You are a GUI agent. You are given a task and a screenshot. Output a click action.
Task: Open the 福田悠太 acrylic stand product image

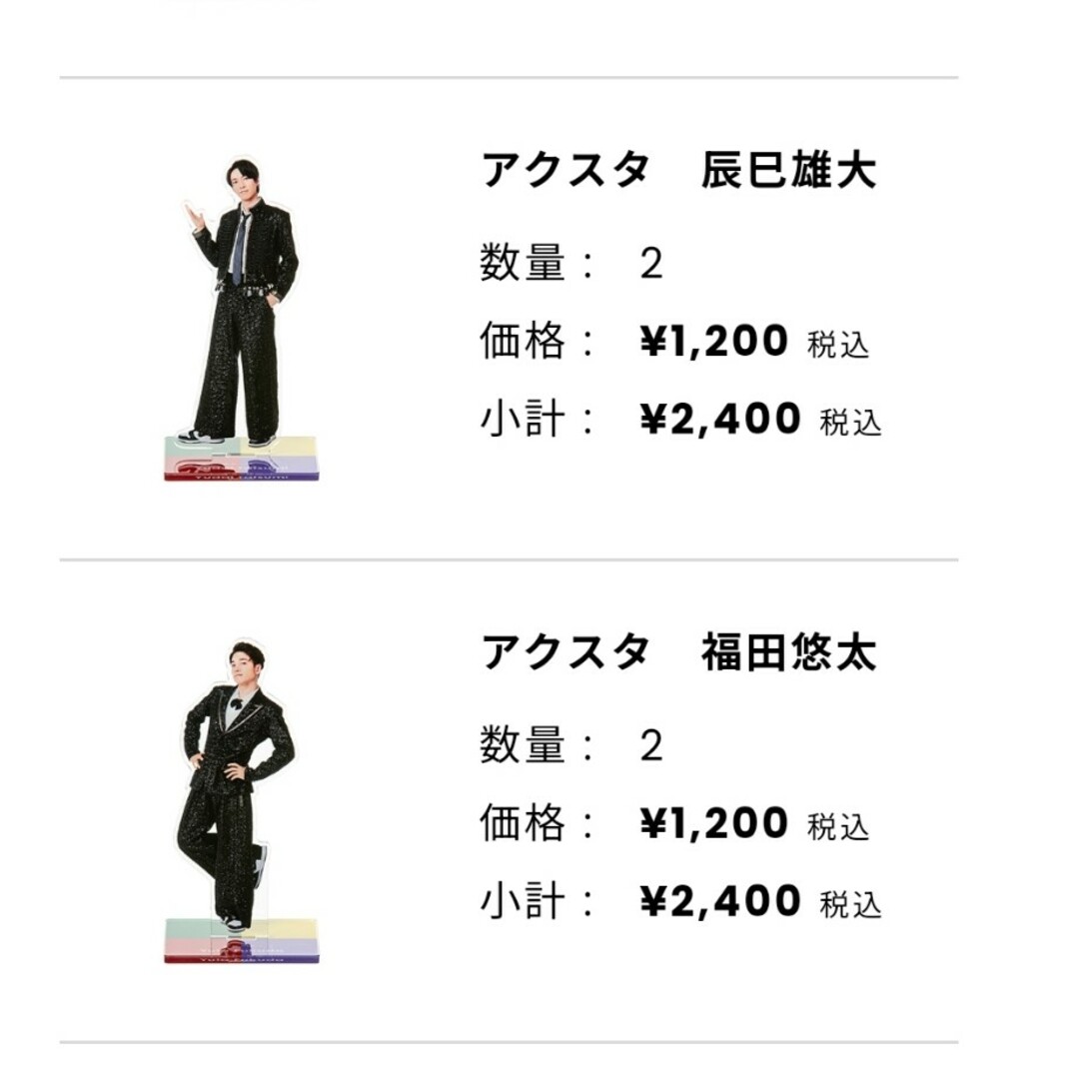coord(242,801)
